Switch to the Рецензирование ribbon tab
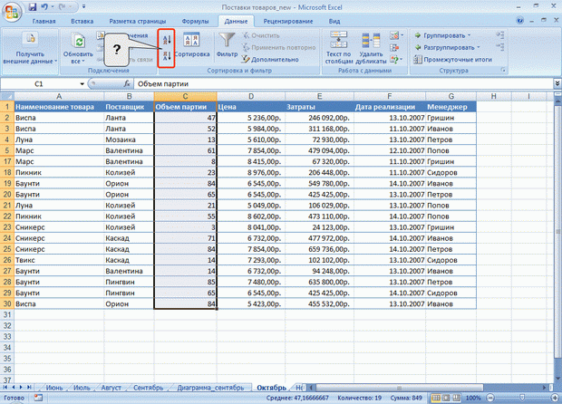This screenshot has width=562, height=404. pos(288,21)
